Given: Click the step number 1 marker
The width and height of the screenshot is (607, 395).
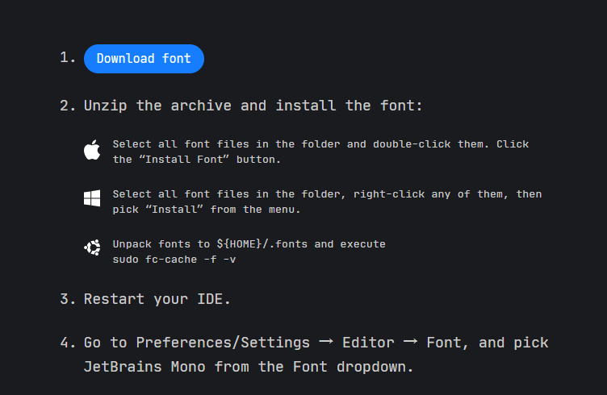Looking at the screenshot, I should pyautogui.click(x=67, y=58).
